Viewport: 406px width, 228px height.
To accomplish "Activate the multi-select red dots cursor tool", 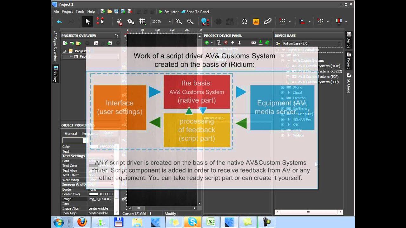I will point(100,22).
